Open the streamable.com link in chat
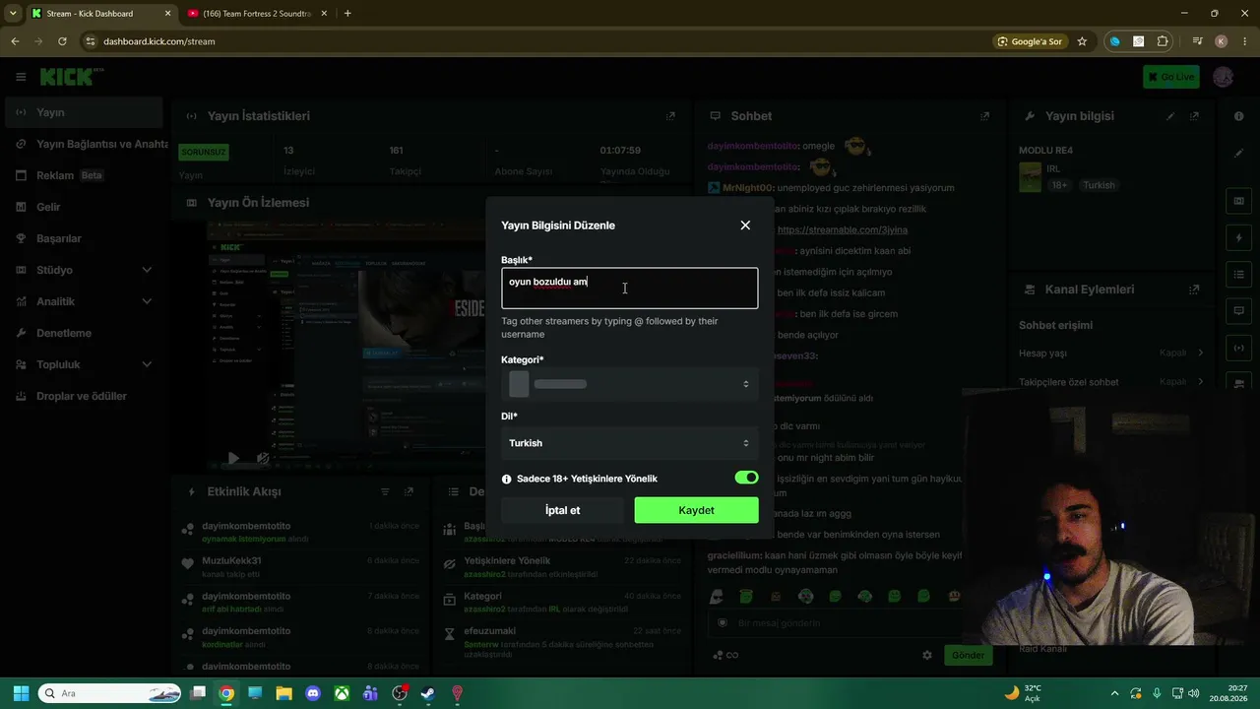Image resolution: width=1260 pixels, height=709 pixels. (843, 230)
